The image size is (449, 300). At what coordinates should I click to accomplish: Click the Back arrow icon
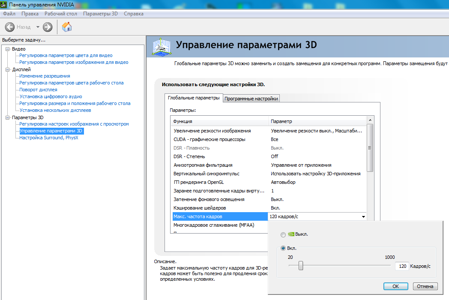10,27
